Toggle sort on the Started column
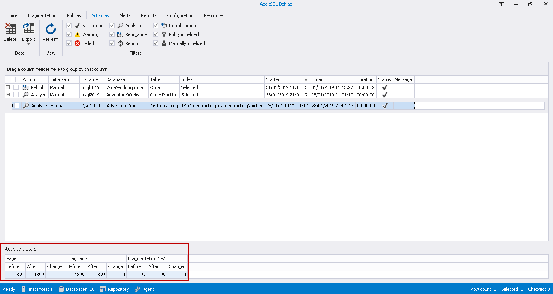This screenshot has height=294, width=553. (x=284, y=79)
